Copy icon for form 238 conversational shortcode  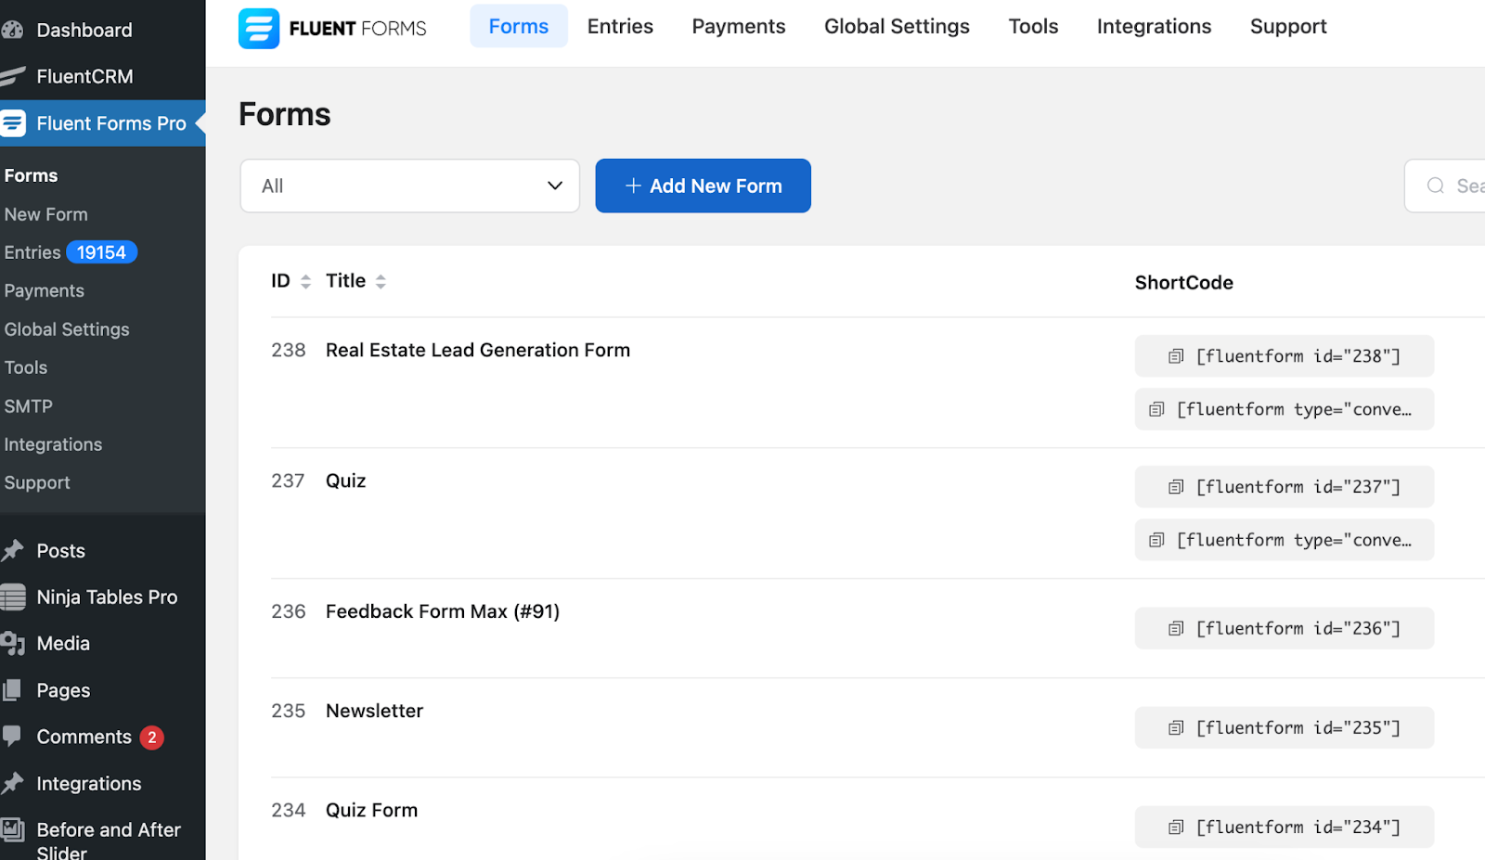click(x=1156, y=409)
